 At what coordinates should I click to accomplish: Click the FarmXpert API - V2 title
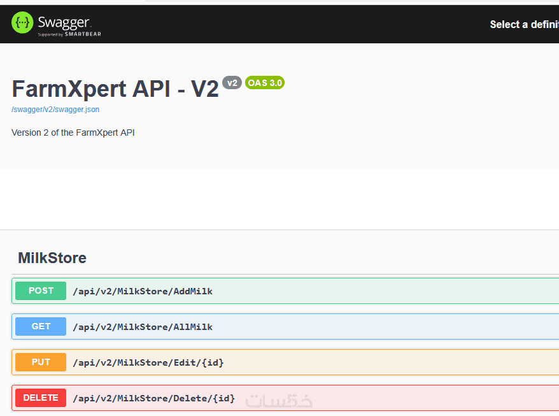(115, 89)
